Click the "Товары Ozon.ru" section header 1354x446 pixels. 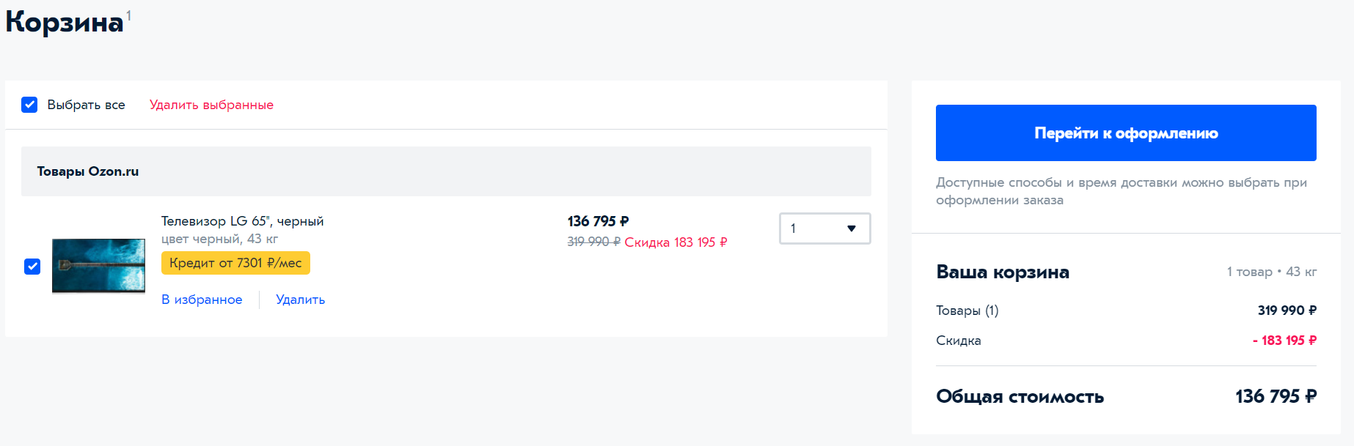[x=88, y=171]
